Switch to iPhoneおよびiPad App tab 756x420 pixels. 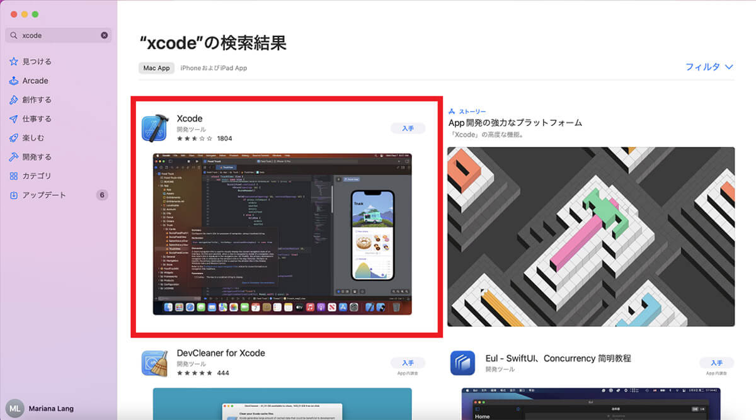click(x=214, y=68)
